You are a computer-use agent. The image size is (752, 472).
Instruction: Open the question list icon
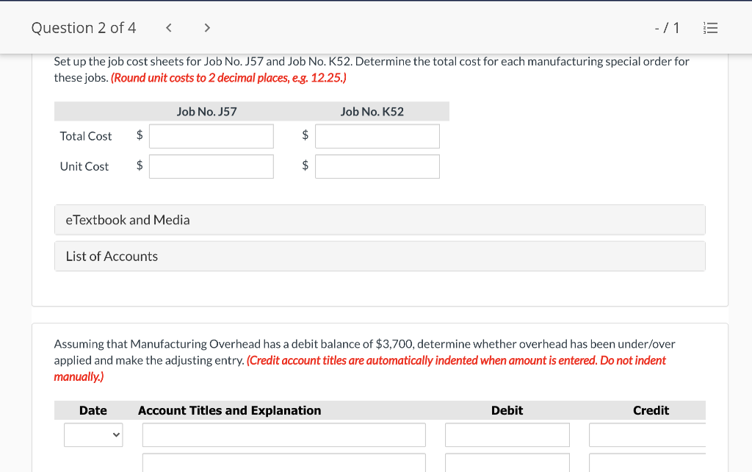click(x=710, y=28)
